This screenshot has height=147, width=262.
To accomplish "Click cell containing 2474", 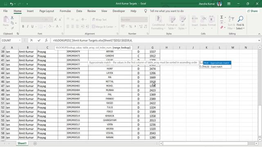I will coord(152,69).
